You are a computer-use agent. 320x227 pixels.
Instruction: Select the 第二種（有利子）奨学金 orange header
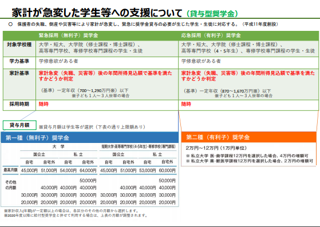pyautogui.click(x=248, y=137)
